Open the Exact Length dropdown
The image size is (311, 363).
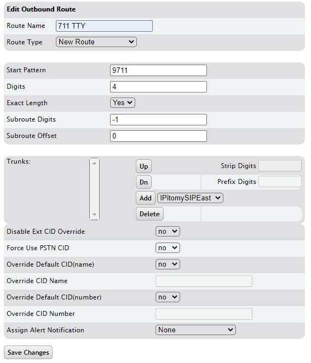click(123, 102)
